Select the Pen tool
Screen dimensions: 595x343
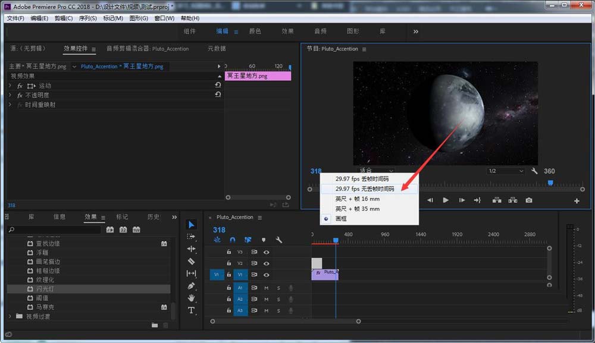[x=191, y=286]
